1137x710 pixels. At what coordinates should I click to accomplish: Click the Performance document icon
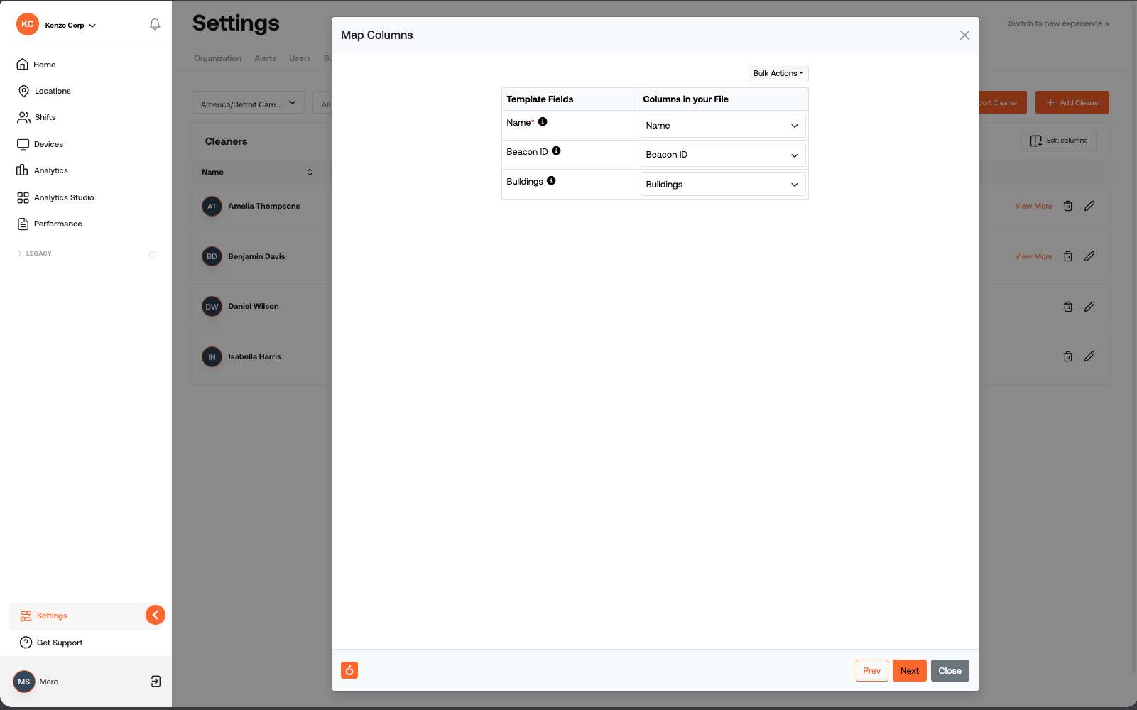point(23,224)
